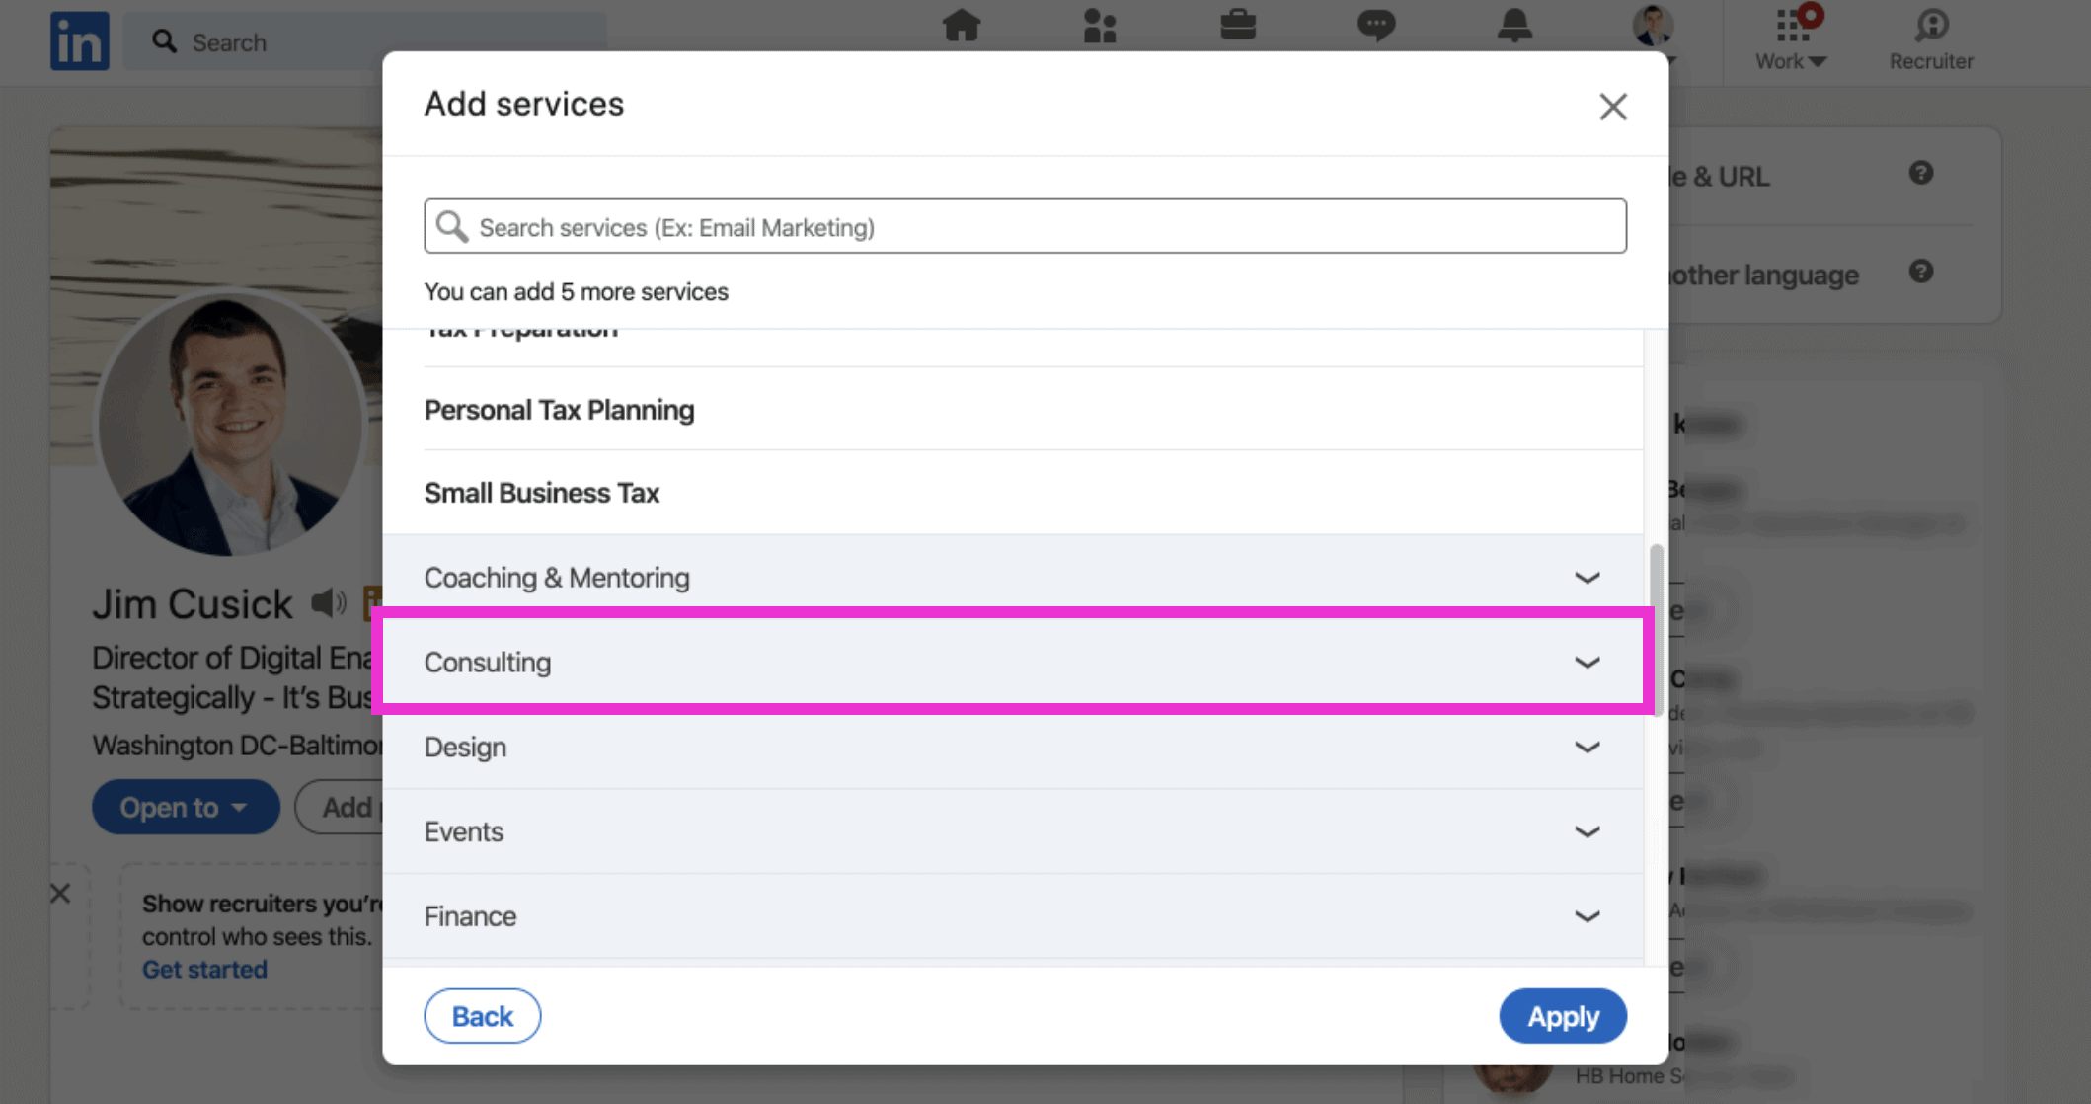The height and width of the screenshot is (1104, 2091).
Task: Type in the Search services field
Action: click(1024, 226)
